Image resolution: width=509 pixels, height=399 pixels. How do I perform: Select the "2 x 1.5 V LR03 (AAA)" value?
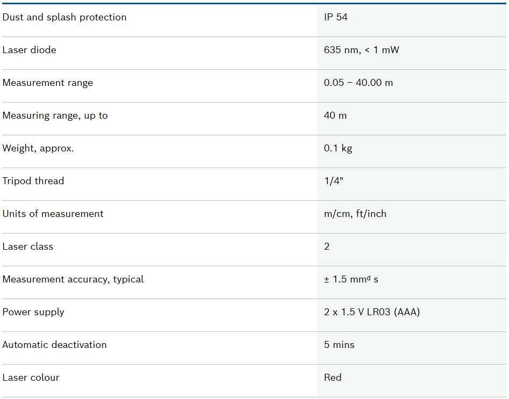pyautogui.click(x=372, y=312)
